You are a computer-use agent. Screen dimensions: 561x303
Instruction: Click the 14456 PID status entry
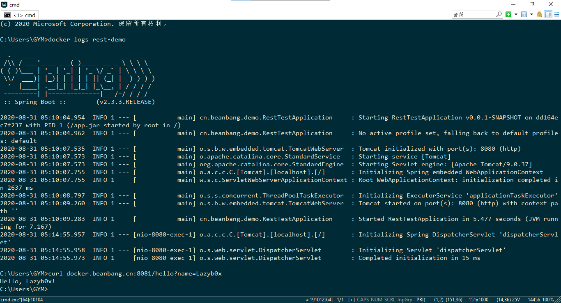point(534,300)
